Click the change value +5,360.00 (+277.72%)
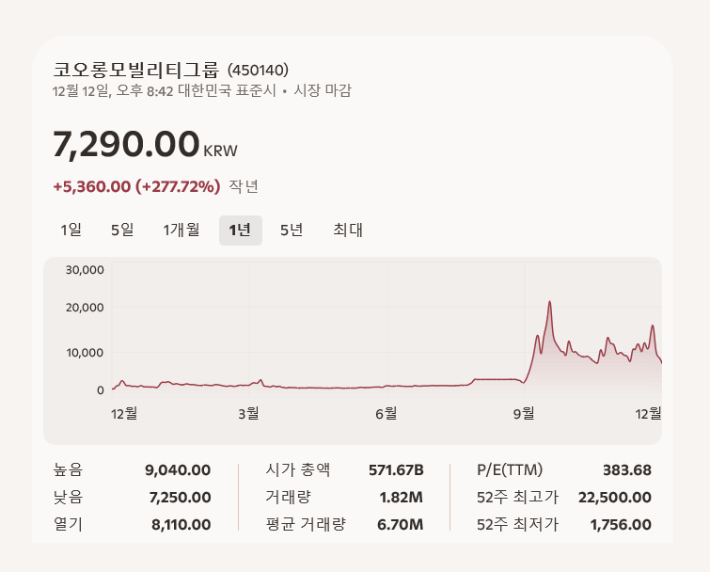This screenshot has width=710, height=572. [136, 186]
